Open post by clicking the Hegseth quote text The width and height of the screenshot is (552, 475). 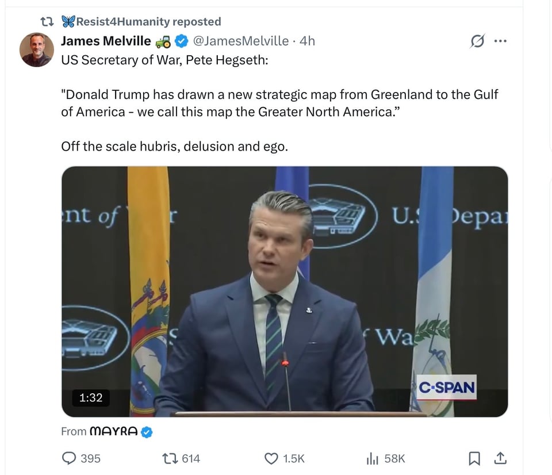coord(279,102)
